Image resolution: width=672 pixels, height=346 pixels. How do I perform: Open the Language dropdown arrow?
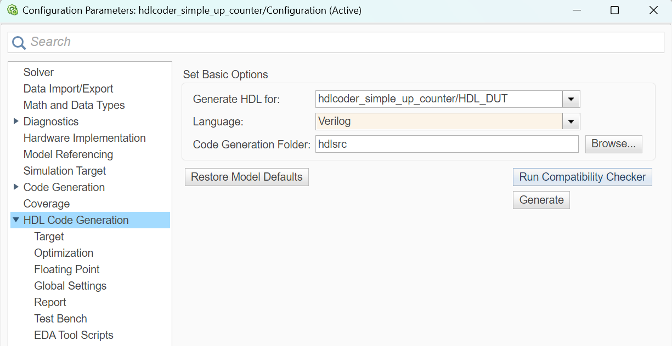coord(571,122)
